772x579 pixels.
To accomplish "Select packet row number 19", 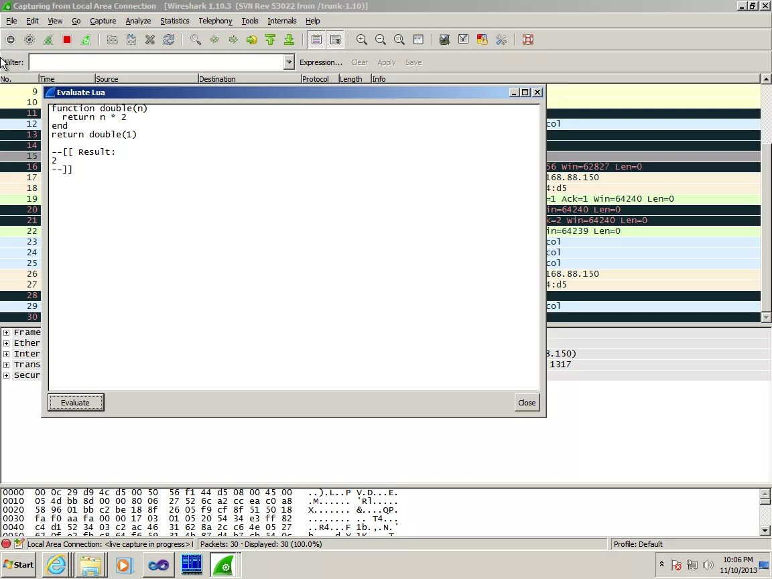I will pyautogui.click(x=380, y=199).
